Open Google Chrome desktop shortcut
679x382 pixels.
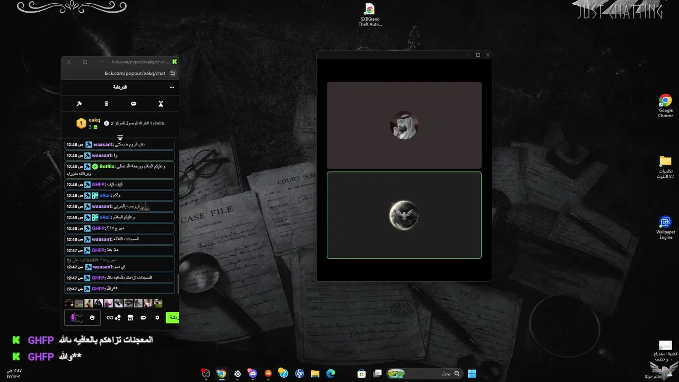click(x=666, y=106)
